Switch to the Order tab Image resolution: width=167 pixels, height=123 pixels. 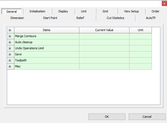155,11
